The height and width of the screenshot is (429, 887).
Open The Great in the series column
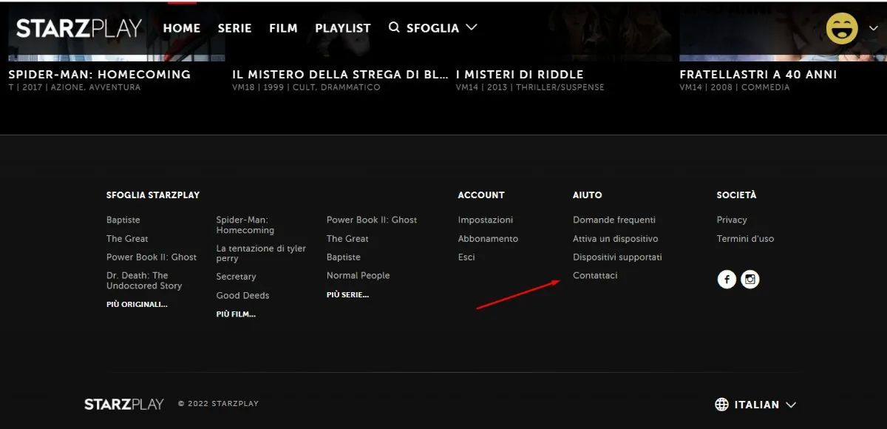(347, 239)
